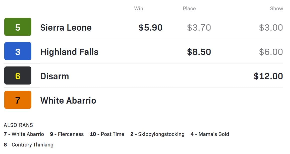Select the Highland Falls horse name
The image size is (290, 154).
pos(69,52)
